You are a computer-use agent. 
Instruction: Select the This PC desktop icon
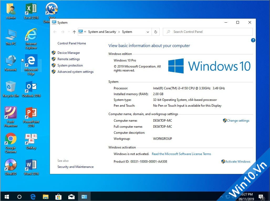point(11,37)
